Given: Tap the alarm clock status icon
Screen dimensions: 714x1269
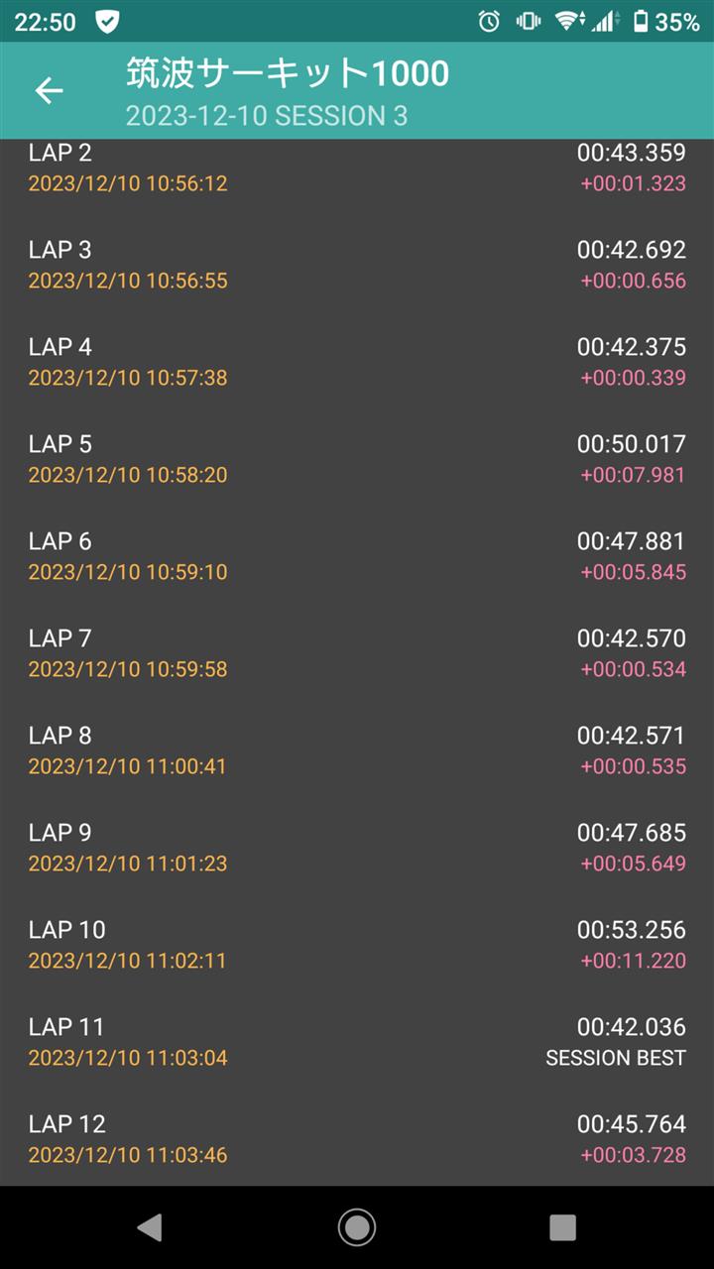Looking at the screenshot, I should pyautogui.click(x=489, y=21).
